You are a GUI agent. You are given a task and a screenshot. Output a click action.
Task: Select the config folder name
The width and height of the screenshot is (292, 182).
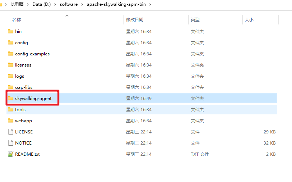(21, 43)
